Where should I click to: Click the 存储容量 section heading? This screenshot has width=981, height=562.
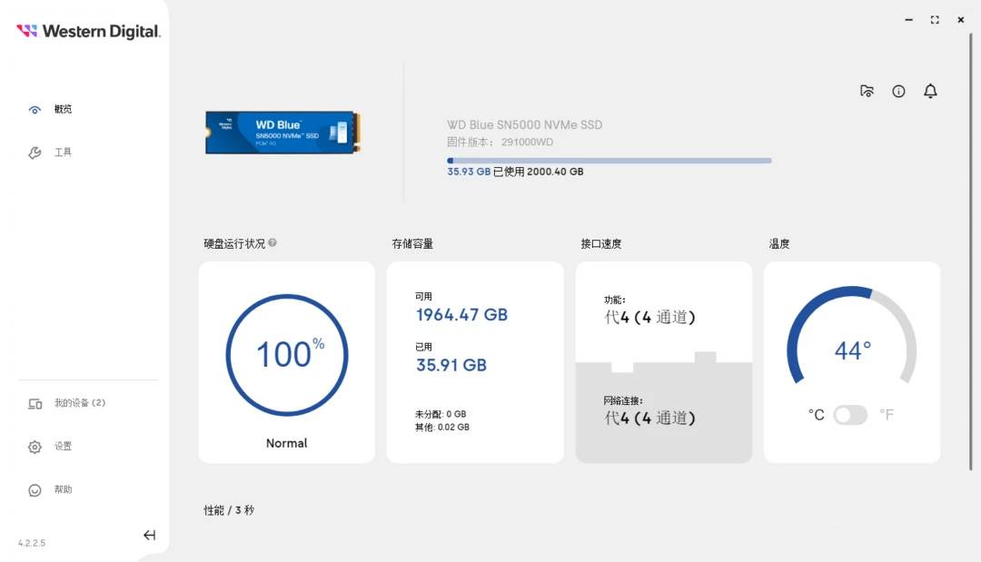coord(412,244)
